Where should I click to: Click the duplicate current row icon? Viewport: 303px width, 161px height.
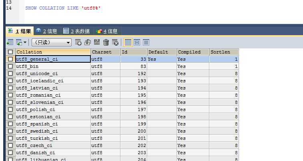(x=88, y=42)
